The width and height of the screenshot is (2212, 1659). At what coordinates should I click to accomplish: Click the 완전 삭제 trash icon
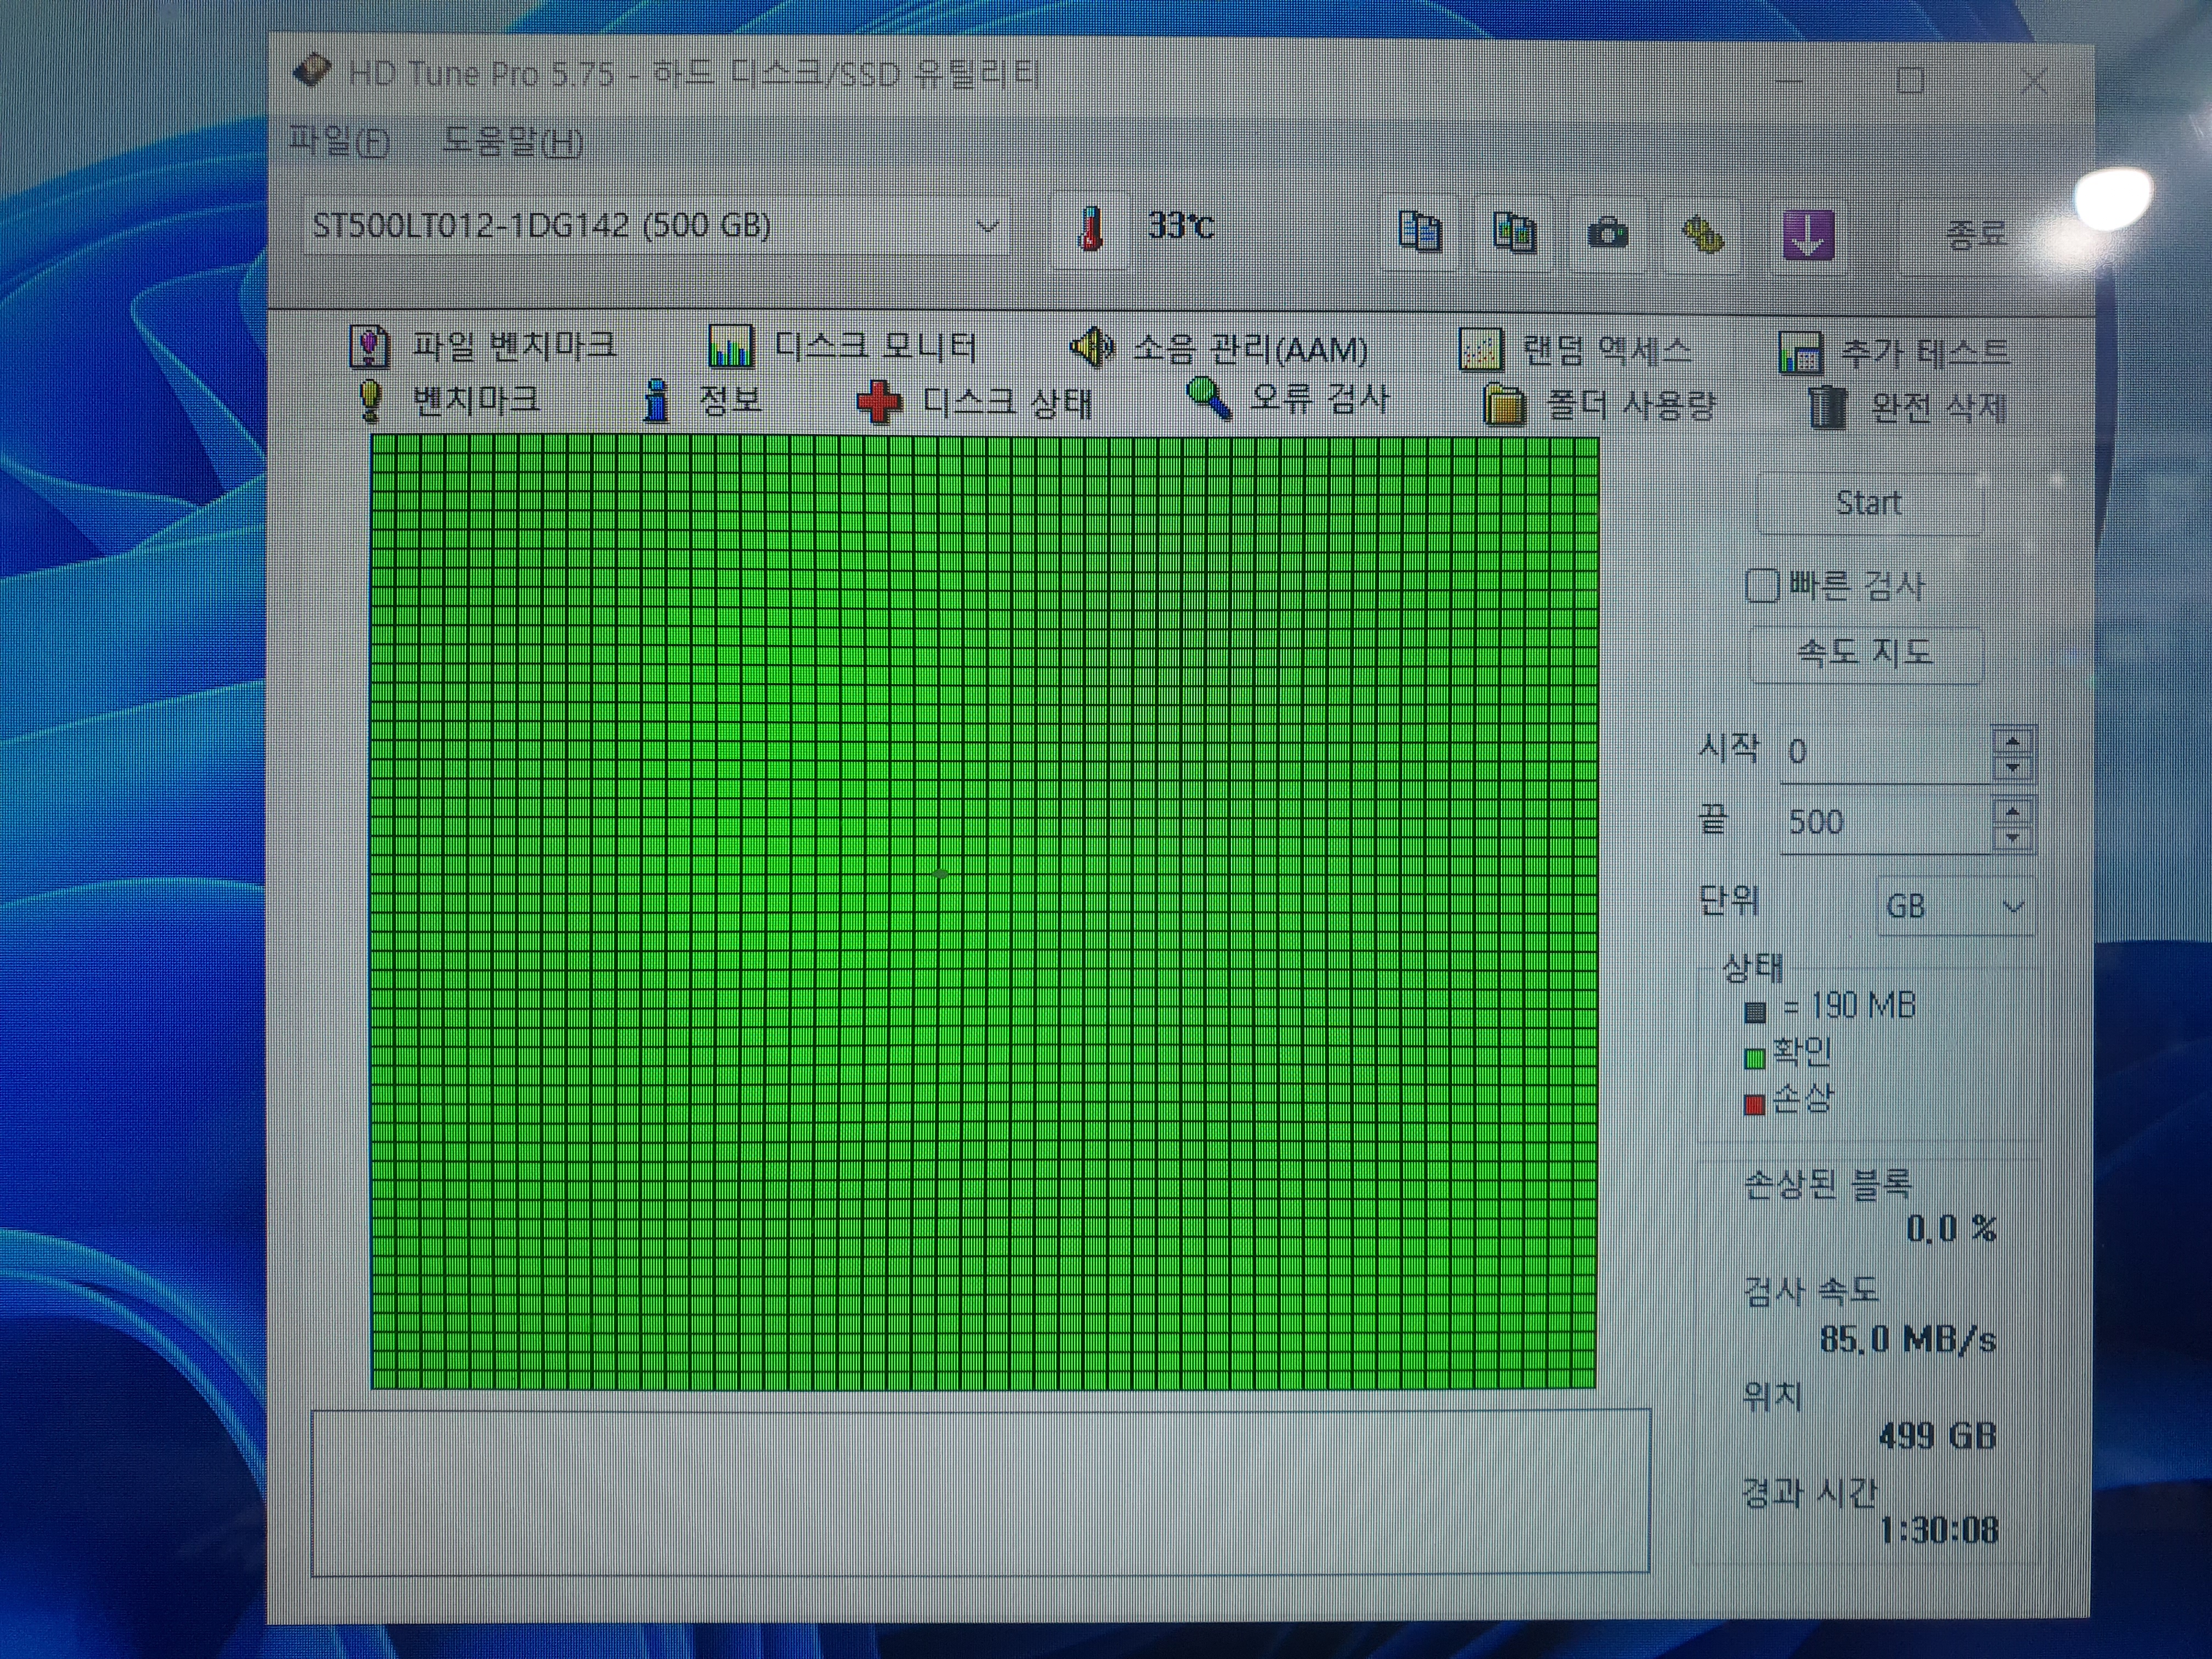(1828, 407)
